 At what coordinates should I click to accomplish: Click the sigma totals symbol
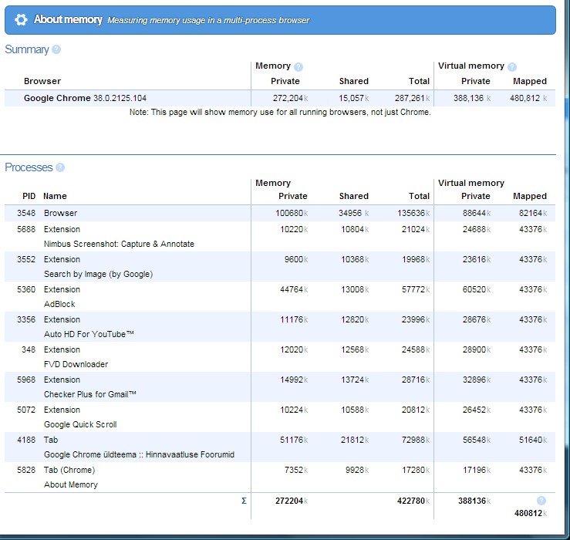click(x=244, y=501)
